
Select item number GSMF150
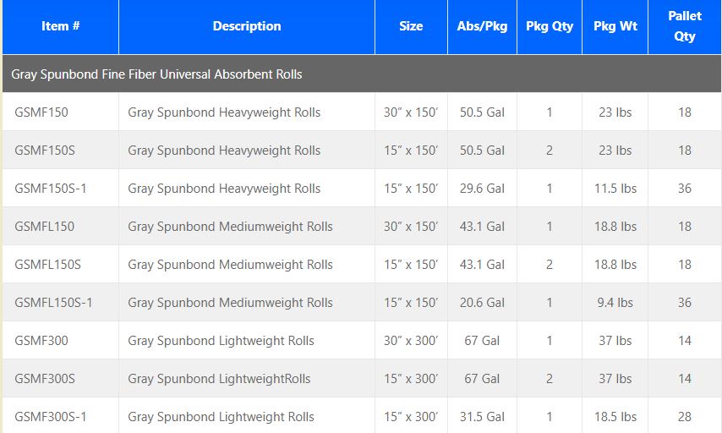[x=41, y=112]
